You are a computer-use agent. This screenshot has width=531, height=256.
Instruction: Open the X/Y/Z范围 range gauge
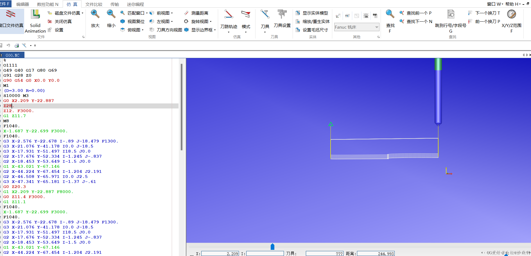pyautogui.click(x=511, y=14)
